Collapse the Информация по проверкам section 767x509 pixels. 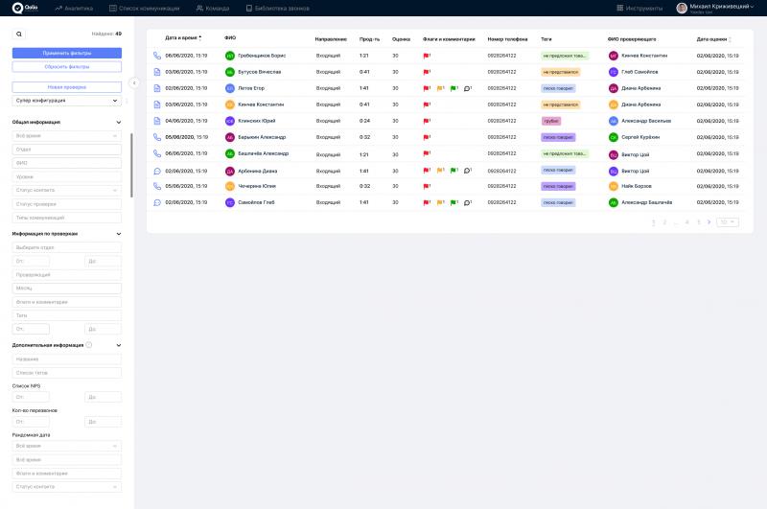[x=118, y=233]
